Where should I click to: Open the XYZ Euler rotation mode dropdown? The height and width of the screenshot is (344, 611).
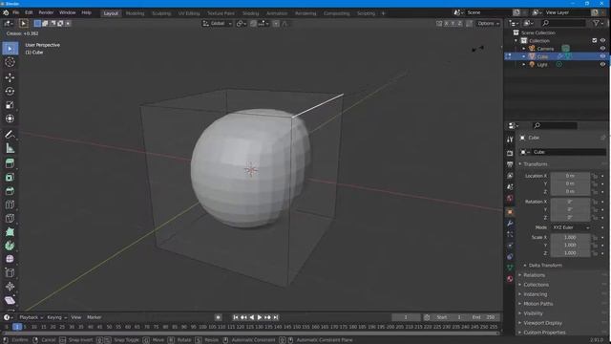571,227
